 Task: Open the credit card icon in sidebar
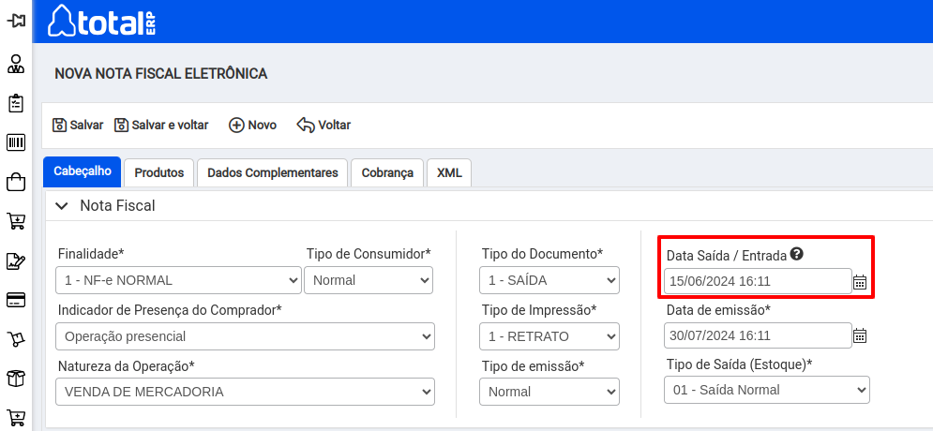coord(16,300)
